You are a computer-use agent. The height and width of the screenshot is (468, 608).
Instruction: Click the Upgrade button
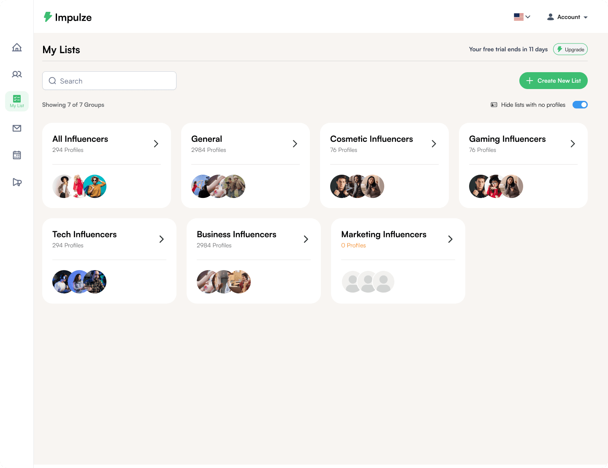coord(570,49)
